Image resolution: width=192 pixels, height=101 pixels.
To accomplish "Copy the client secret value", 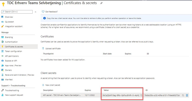I will click(x=141, y=95).
